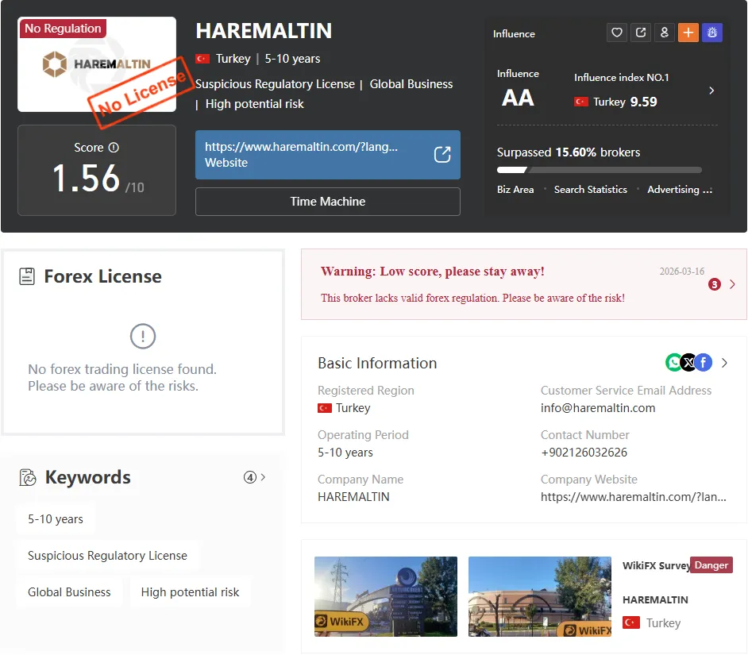Image resolution: width=748 pixels, height=655 pixels.
Task: Click the Global Business keyword tag
Action: tap(69, 592)
